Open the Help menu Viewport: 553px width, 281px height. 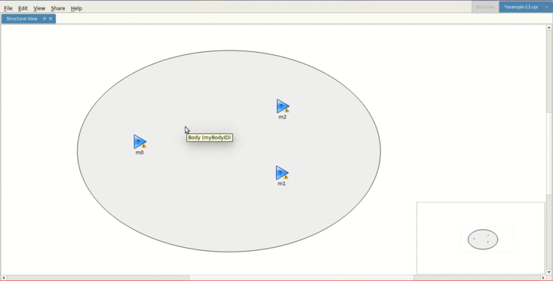tap(76, 8)
